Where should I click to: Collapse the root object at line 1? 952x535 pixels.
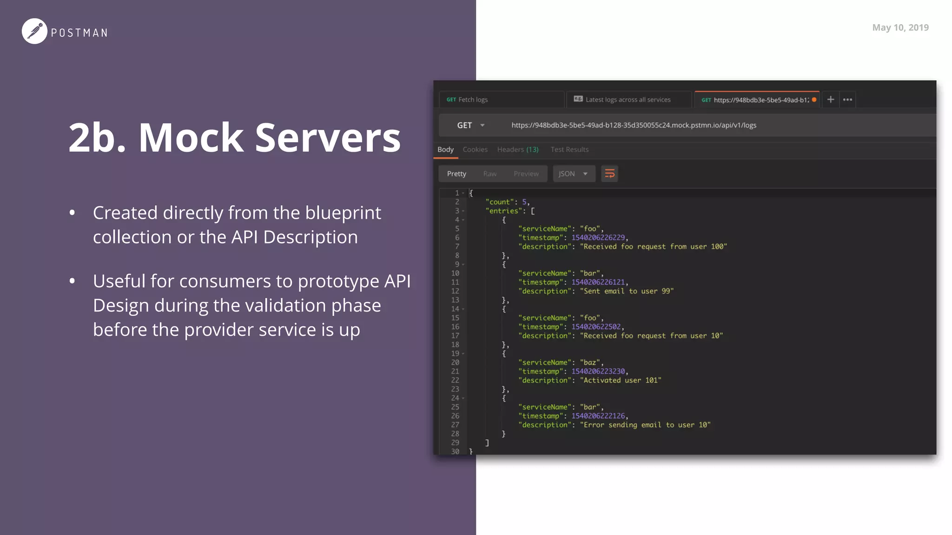[463, 193]
